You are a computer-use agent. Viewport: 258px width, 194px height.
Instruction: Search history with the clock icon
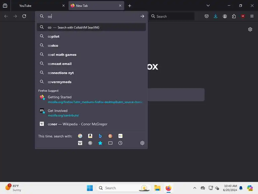point(120,143)
